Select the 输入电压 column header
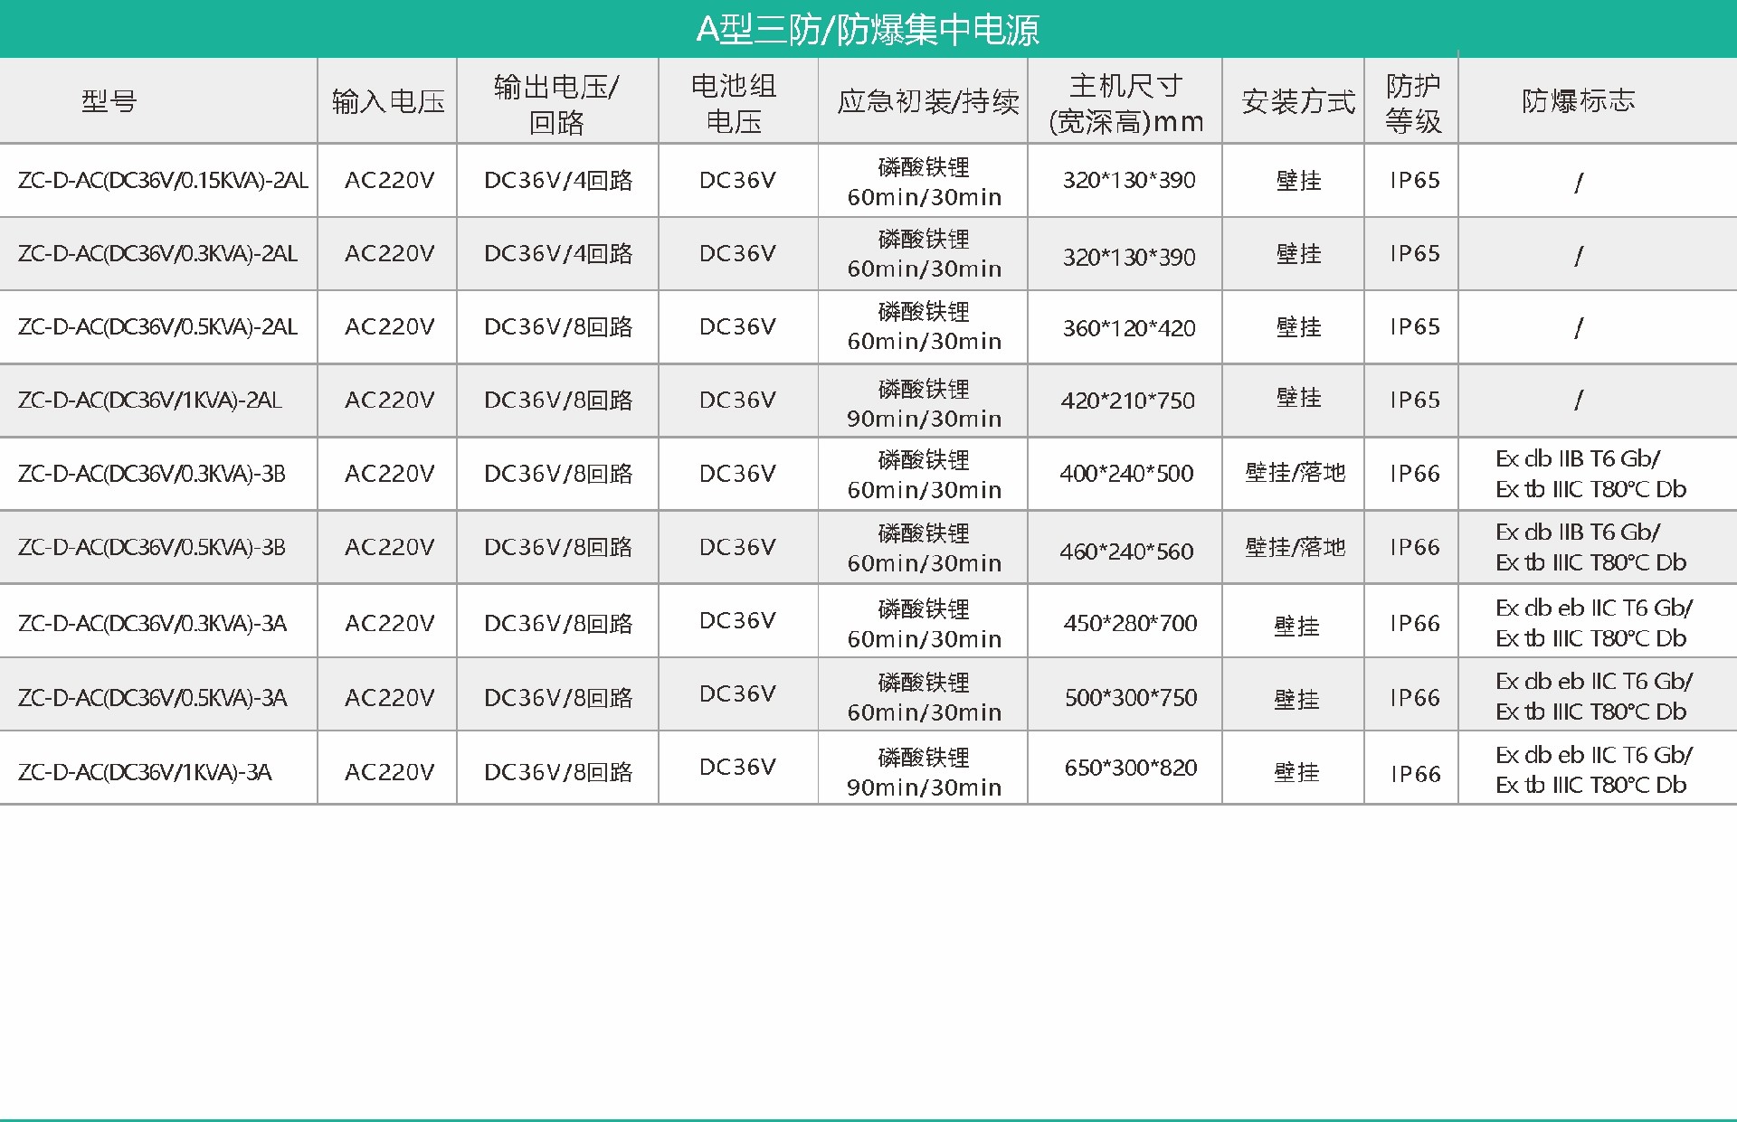1737x1122 pixels. tap(387, 100)
